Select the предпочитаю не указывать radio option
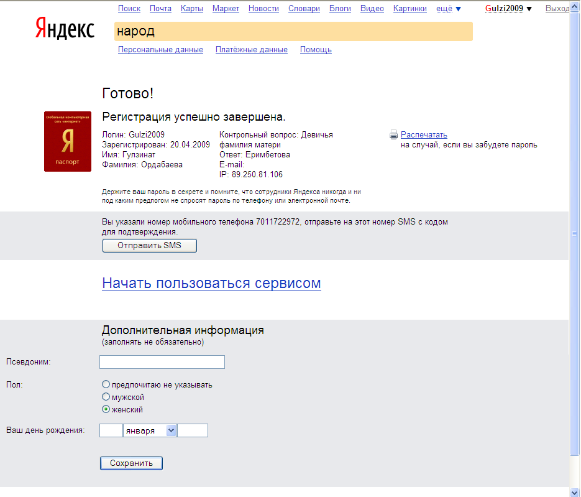This screenshot has height=497, width=581. pos(106,384)
